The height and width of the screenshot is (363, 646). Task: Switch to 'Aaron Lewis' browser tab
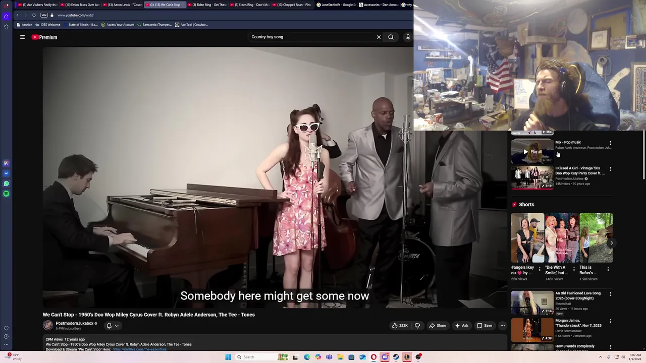[x=123, y=5]
